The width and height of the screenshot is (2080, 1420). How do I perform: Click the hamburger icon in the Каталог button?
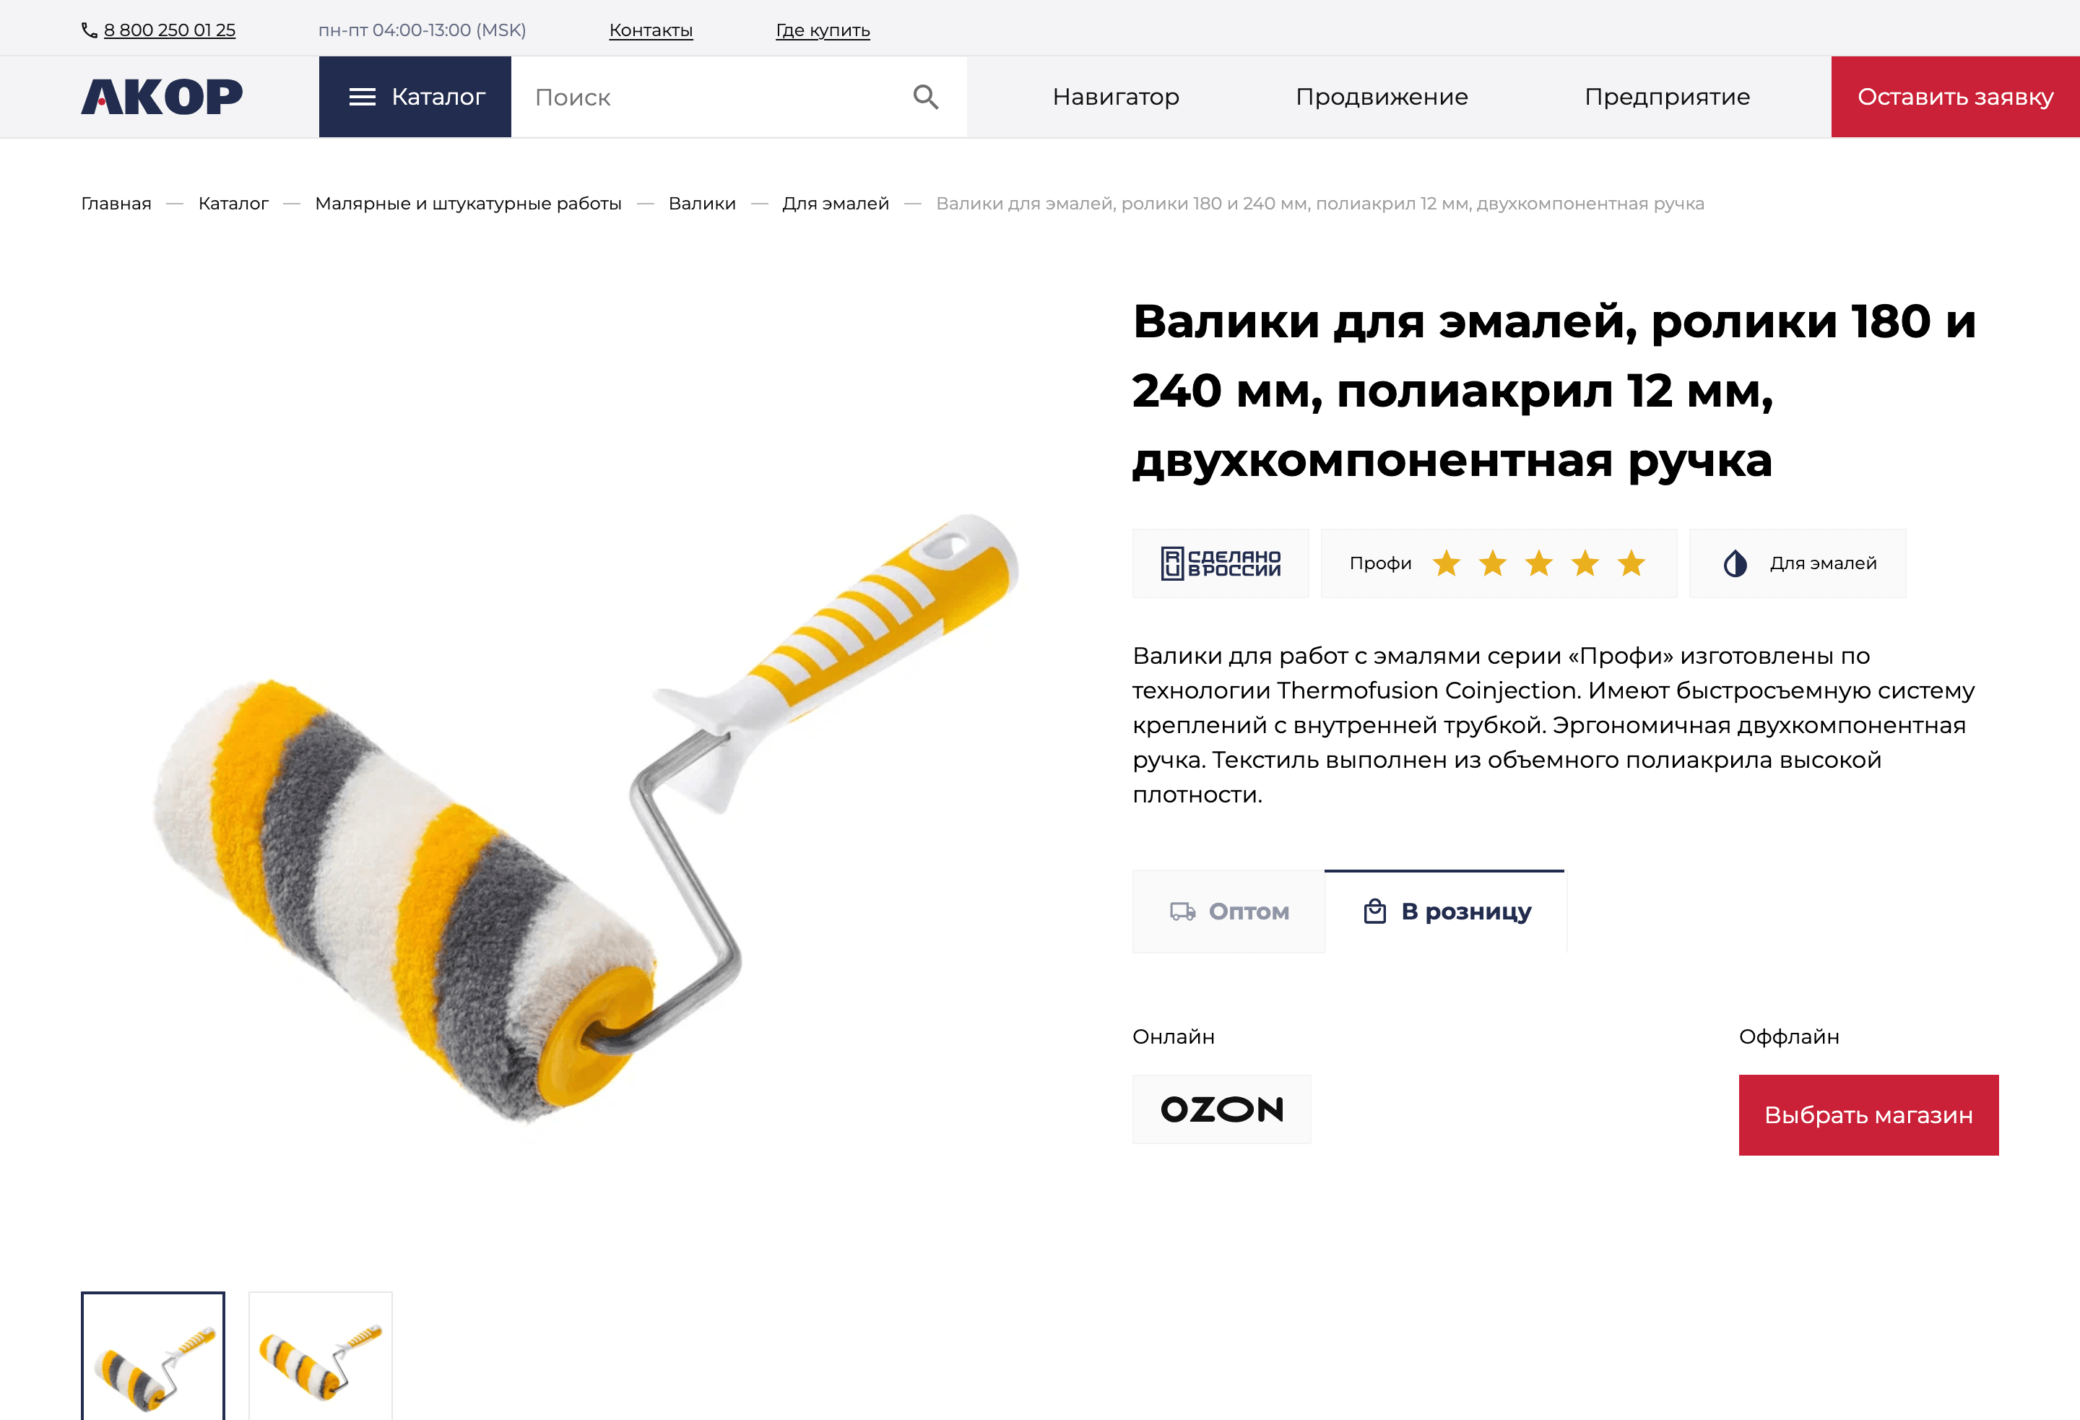363,97
